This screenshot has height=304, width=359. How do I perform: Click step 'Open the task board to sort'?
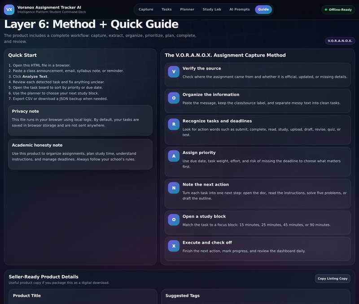point(58,87)
